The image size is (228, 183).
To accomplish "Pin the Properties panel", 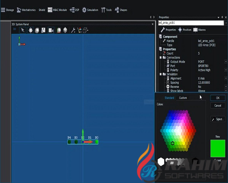I will (x=222, y=17).
